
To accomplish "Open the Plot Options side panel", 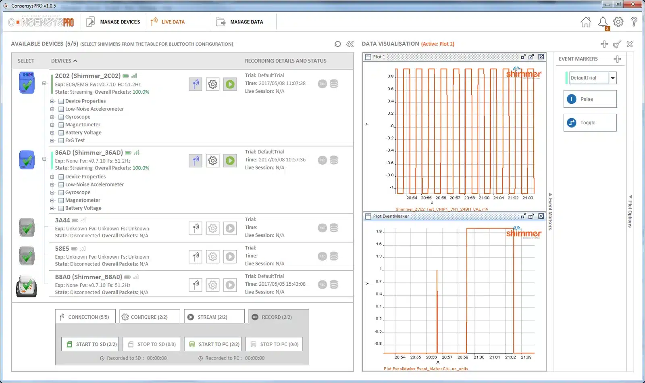I will 630,211.
